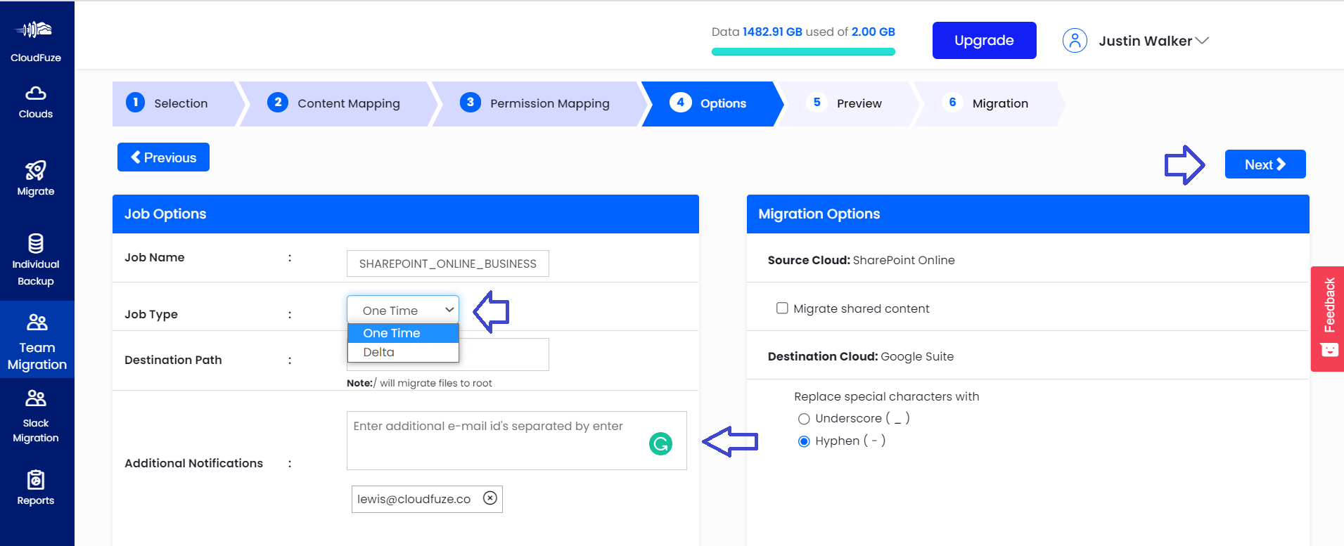1344x546 pixels.
Task: Click the Next button
Action: 1265,164
